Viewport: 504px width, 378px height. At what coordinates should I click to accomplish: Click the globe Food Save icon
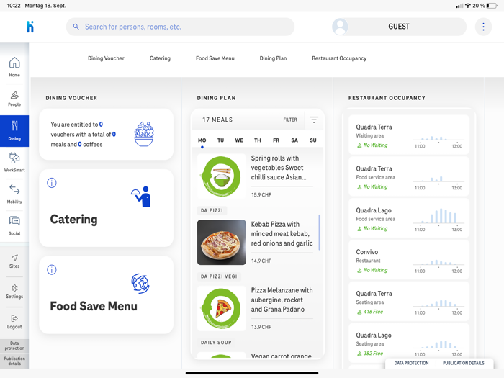pyautogui.click(x=140, y=284)
